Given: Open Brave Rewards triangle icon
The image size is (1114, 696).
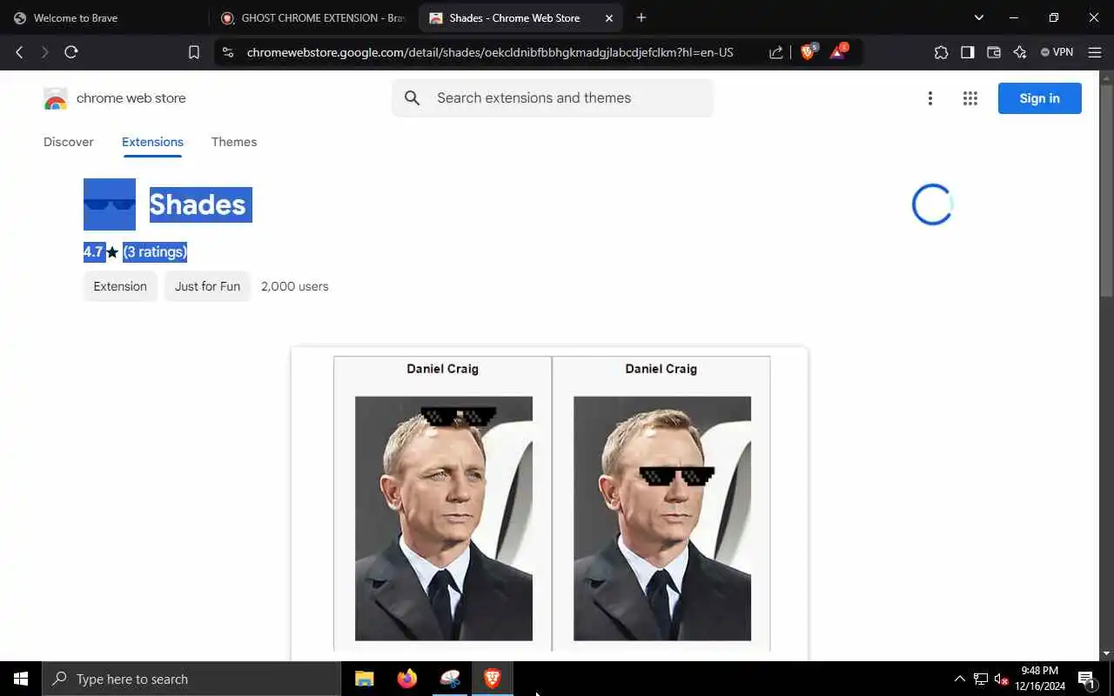Looking at the screenshot, I should pos(837,52).
